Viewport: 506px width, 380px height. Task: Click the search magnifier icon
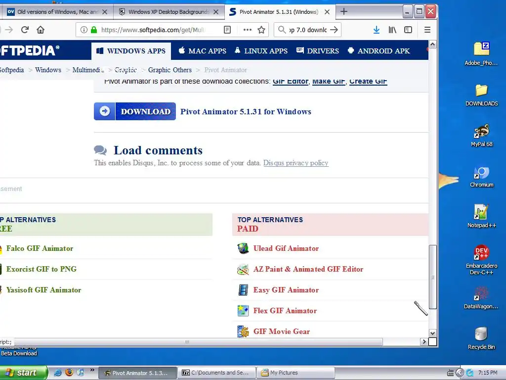282,30
